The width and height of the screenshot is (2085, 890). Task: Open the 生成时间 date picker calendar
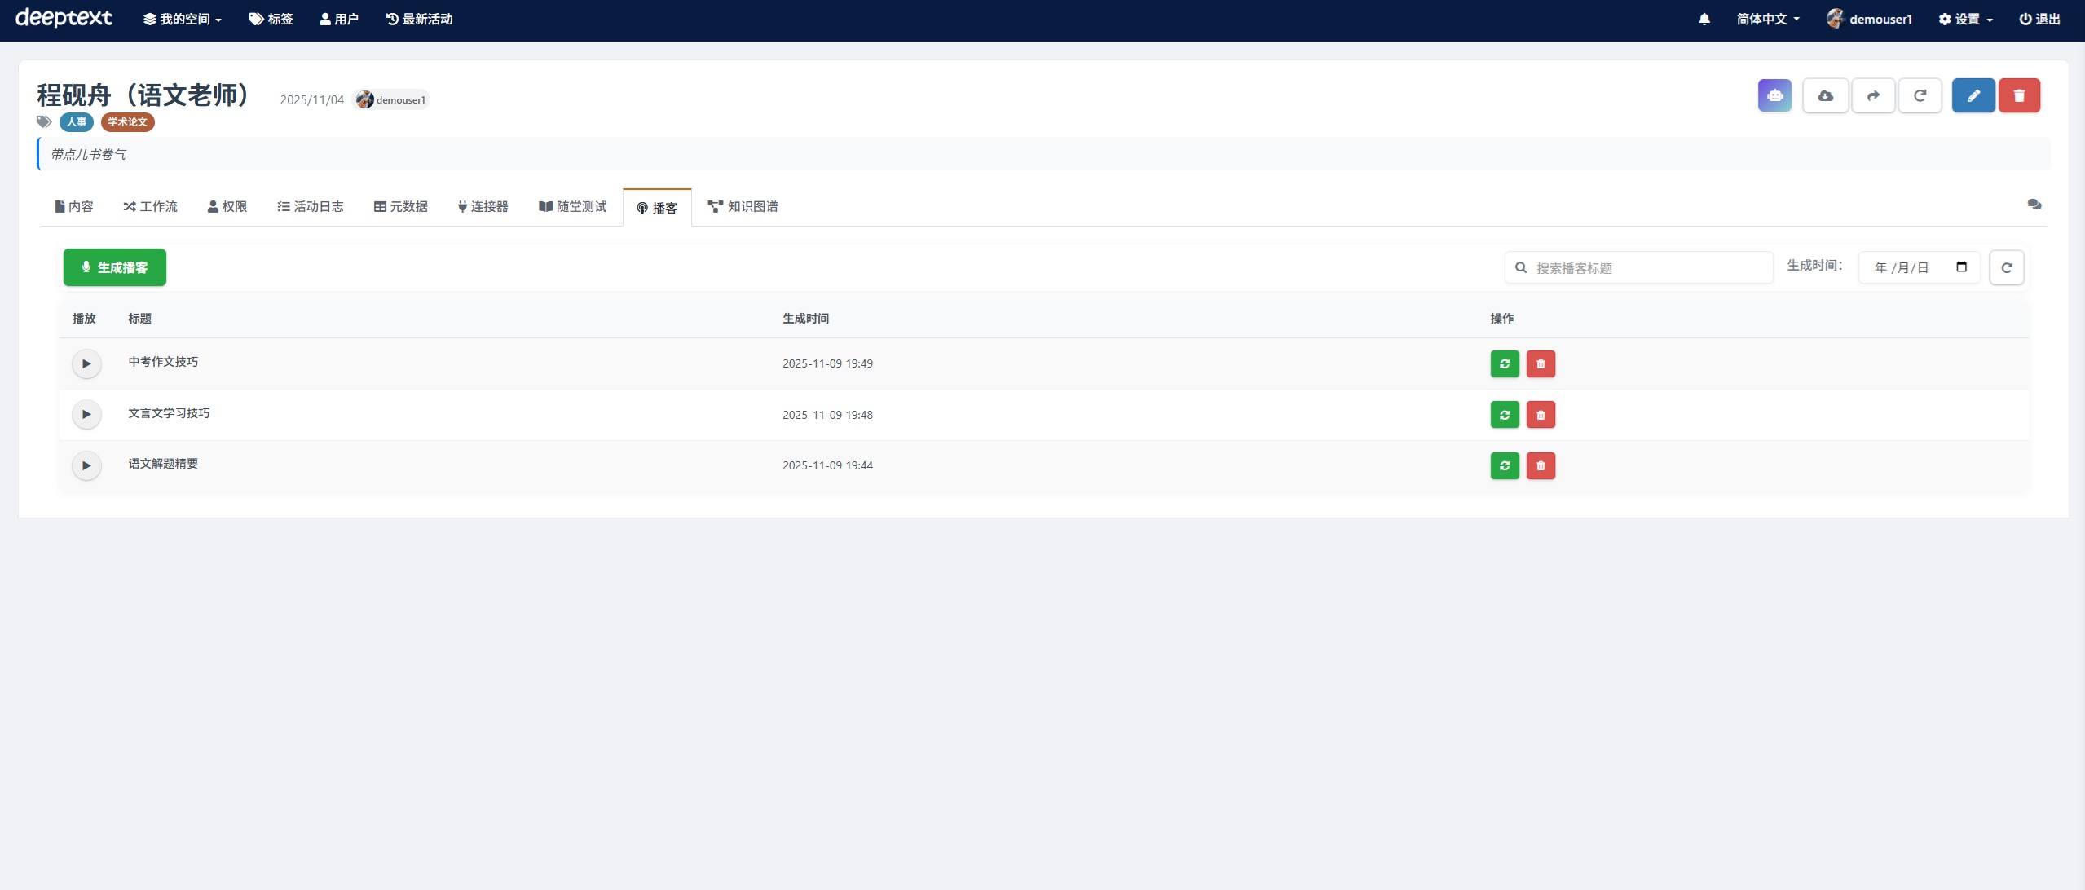pos(1961,267)
